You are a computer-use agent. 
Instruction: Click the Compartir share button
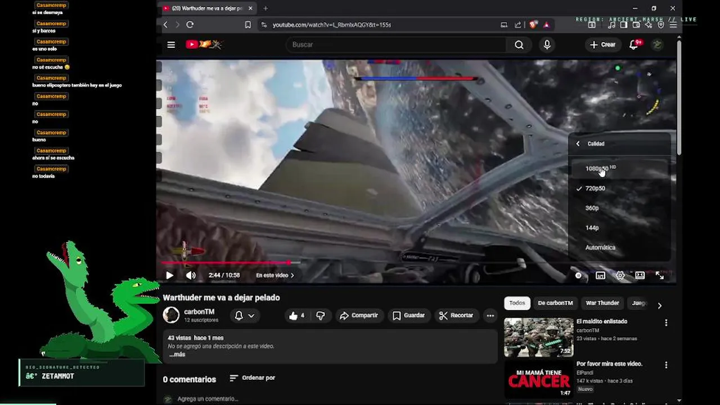pos(359,316)
